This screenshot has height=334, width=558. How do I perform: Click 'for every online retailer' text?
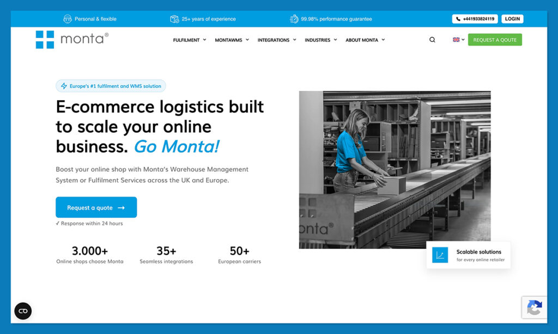pyautogui.click(x=481, y=259)
